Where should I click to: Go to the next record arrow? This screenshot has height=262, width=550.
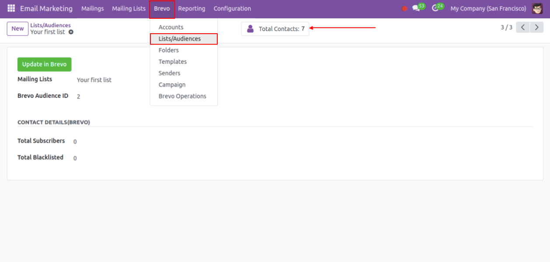(536, 27)
